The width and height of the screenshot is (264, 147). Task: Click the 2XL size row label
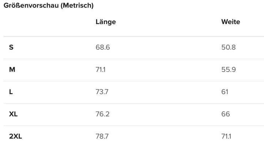pyautogui.click(x=15, y=136)
